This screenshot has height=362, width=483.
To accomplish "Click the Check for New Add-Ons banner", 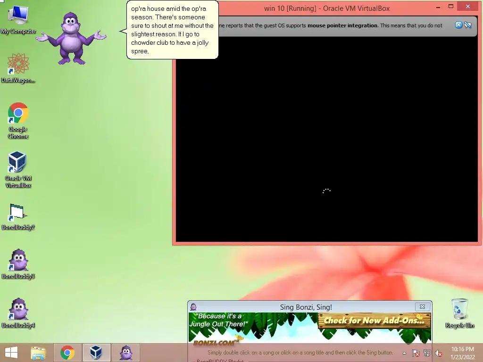I will coord(374,321).
